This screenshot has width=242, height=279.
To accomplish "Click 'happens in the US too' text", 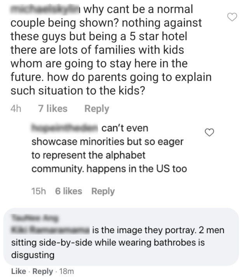I will click(x=137, y=169).
